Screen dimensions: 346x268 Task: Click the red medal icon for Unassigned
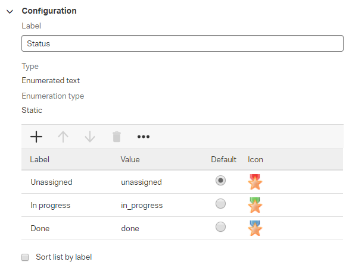coord(255,182)
